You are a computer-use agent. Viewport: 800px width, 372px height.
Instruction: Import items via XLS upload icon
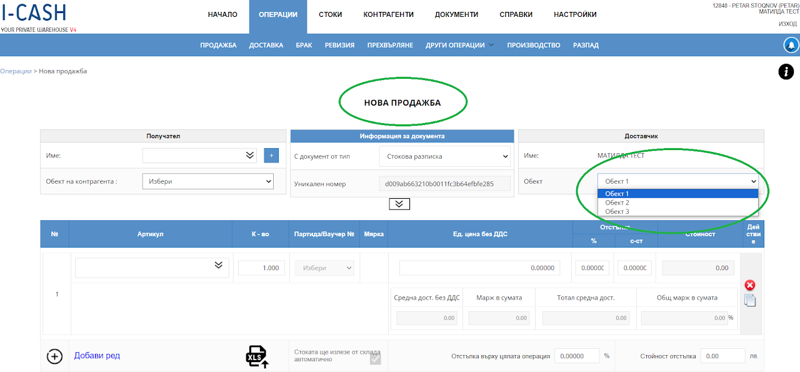click(x=257, y=356)
